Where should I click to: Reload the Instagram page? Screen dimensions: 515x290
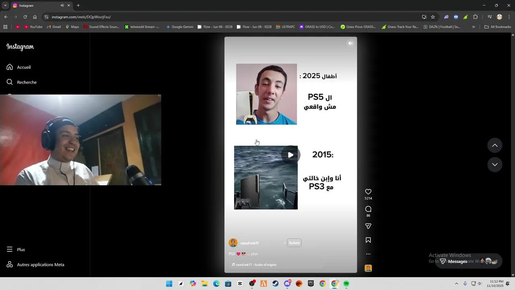(x=25, y=17)
